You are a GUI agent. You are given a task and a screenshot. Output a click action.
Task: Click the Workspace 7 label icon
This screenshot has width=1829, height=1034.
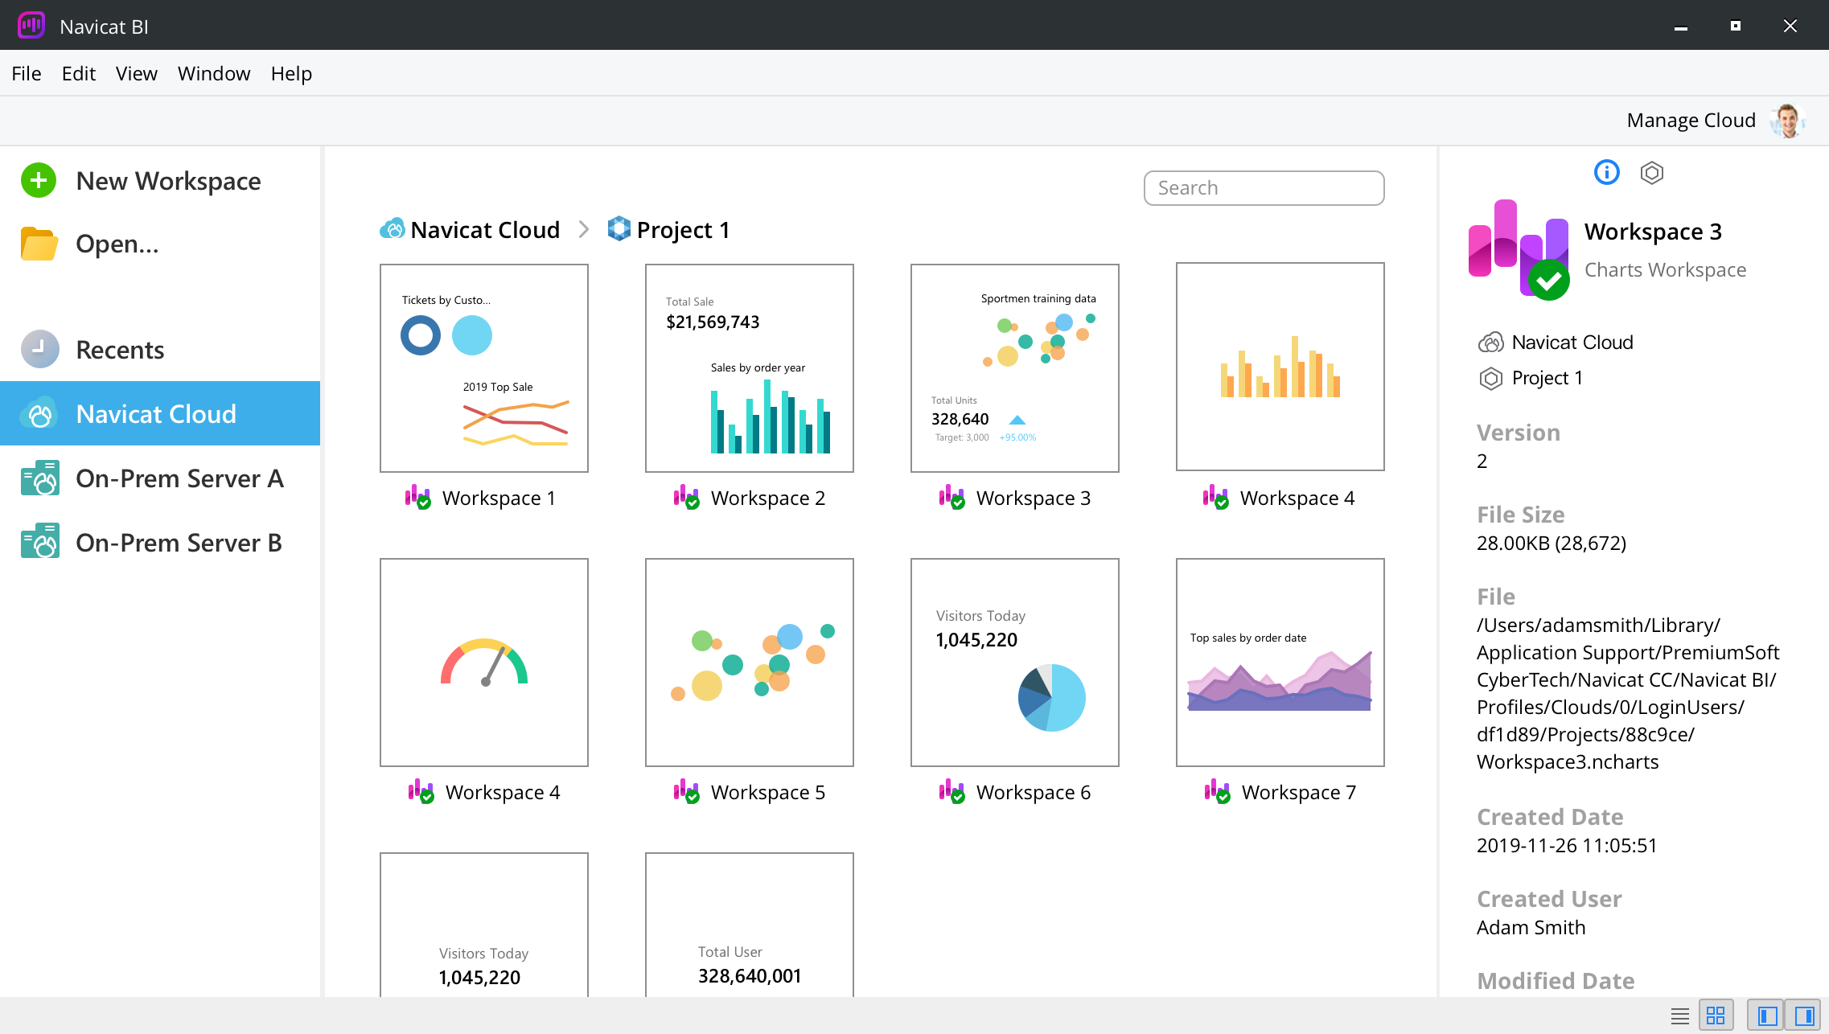[1217, 791]
